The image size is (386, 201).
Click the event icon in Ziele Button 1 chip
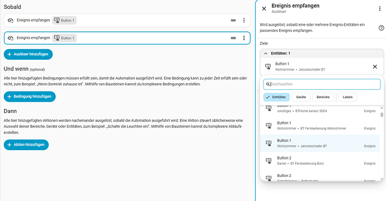(x=268, y=66)
